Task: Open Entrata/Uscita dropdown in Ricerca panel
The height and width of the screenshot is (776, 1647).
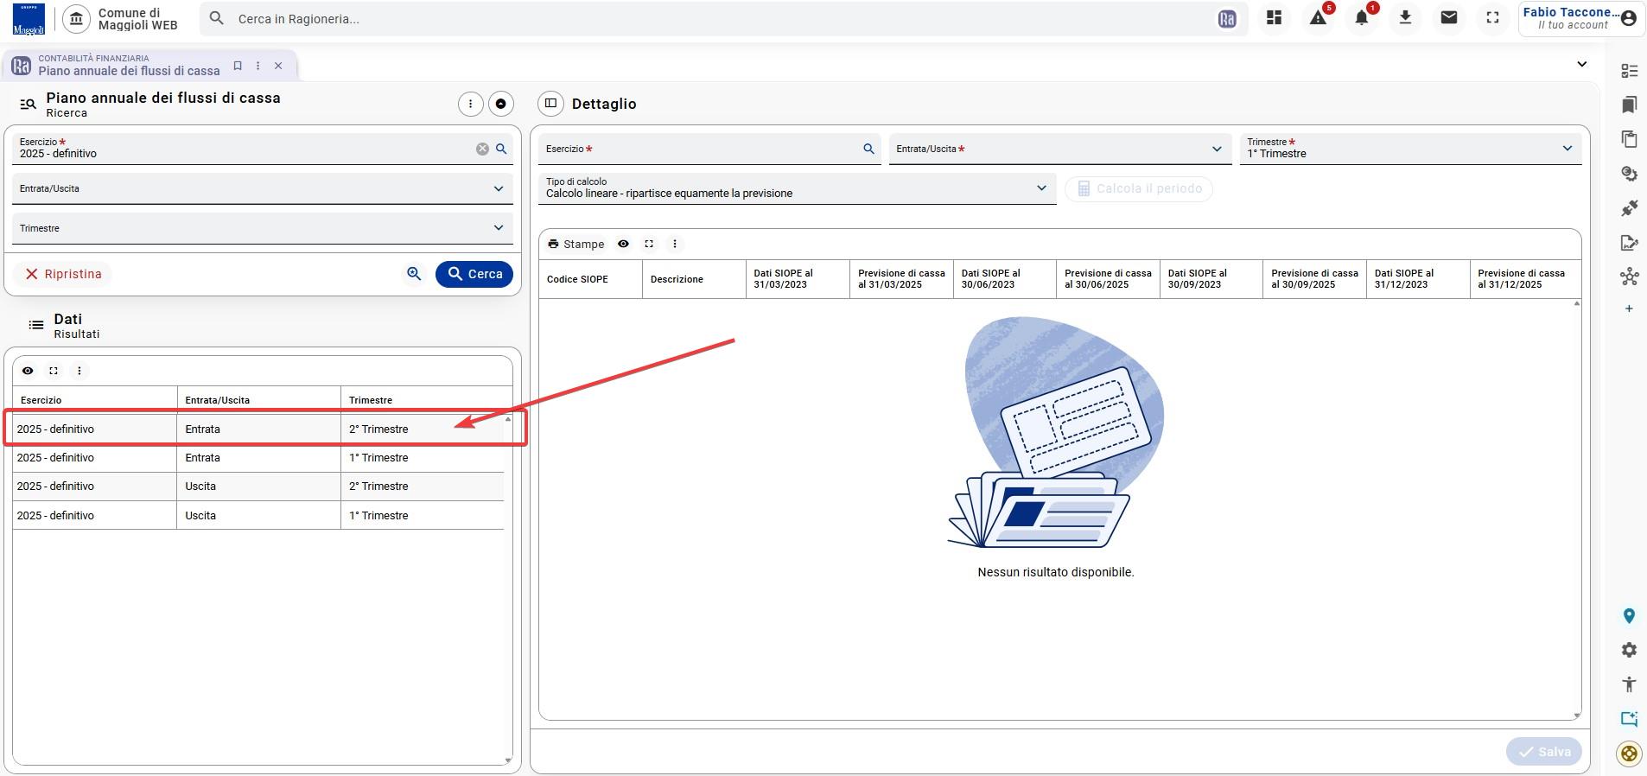Action: coord(263,188)
